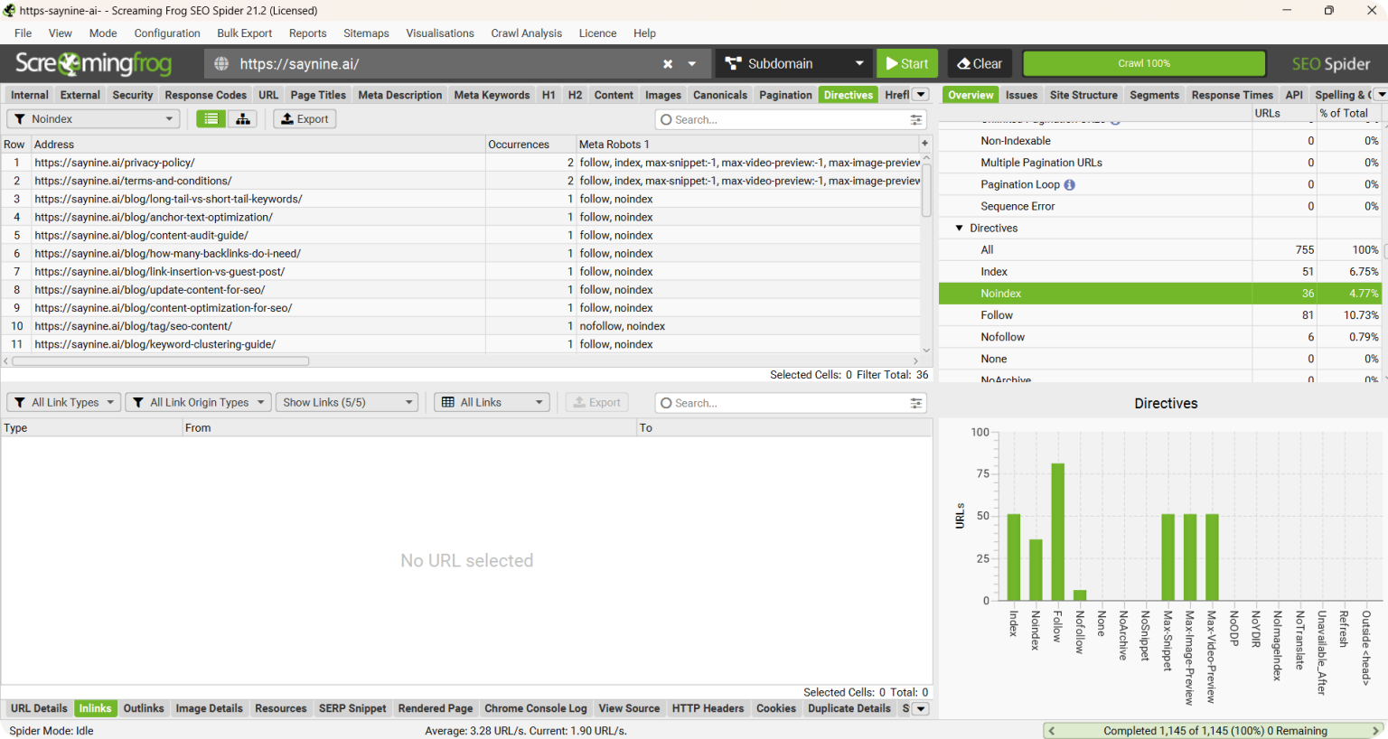Open the Visualisations menu
Viewport: 1388px width, 739px height.
(440, 33)
